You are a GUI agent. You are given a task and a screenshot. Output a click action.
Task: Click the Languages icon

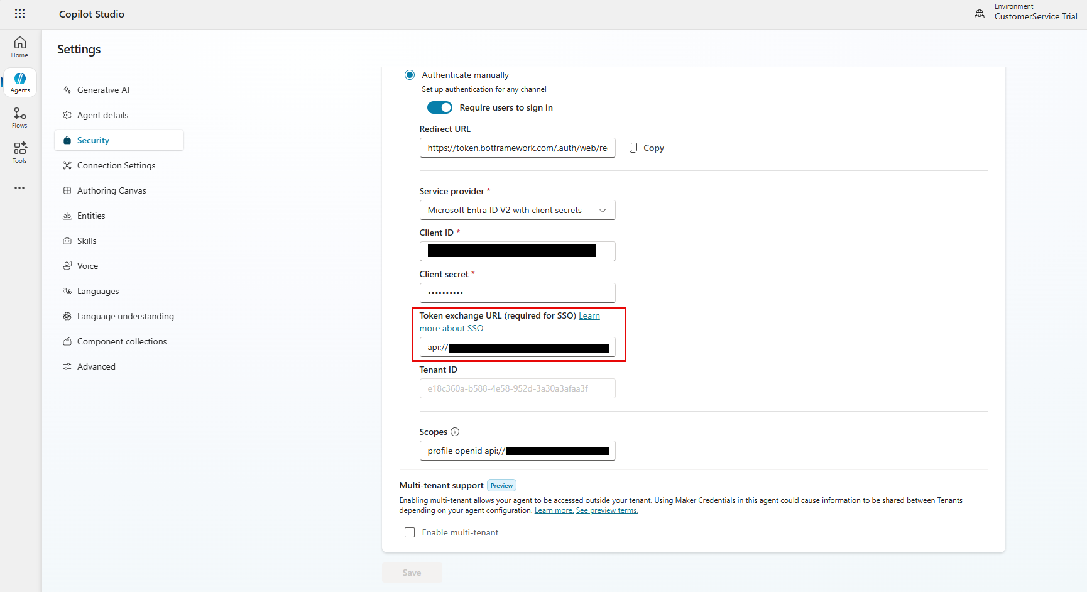[x=67, y=291]
